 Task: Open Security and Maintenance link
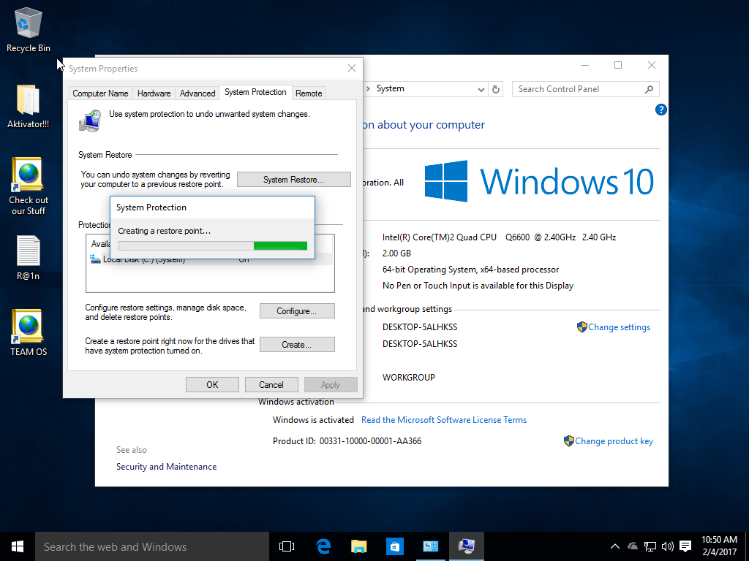(x=166, y=467)
